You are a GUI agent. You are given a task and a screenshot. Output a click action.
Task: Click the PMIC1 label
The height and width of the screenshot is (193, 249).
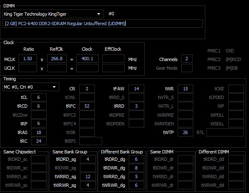214,51
